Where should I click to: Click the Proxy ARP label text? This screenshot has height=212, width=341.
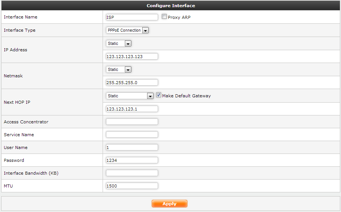pyautogui.click(x=179, y=17)
